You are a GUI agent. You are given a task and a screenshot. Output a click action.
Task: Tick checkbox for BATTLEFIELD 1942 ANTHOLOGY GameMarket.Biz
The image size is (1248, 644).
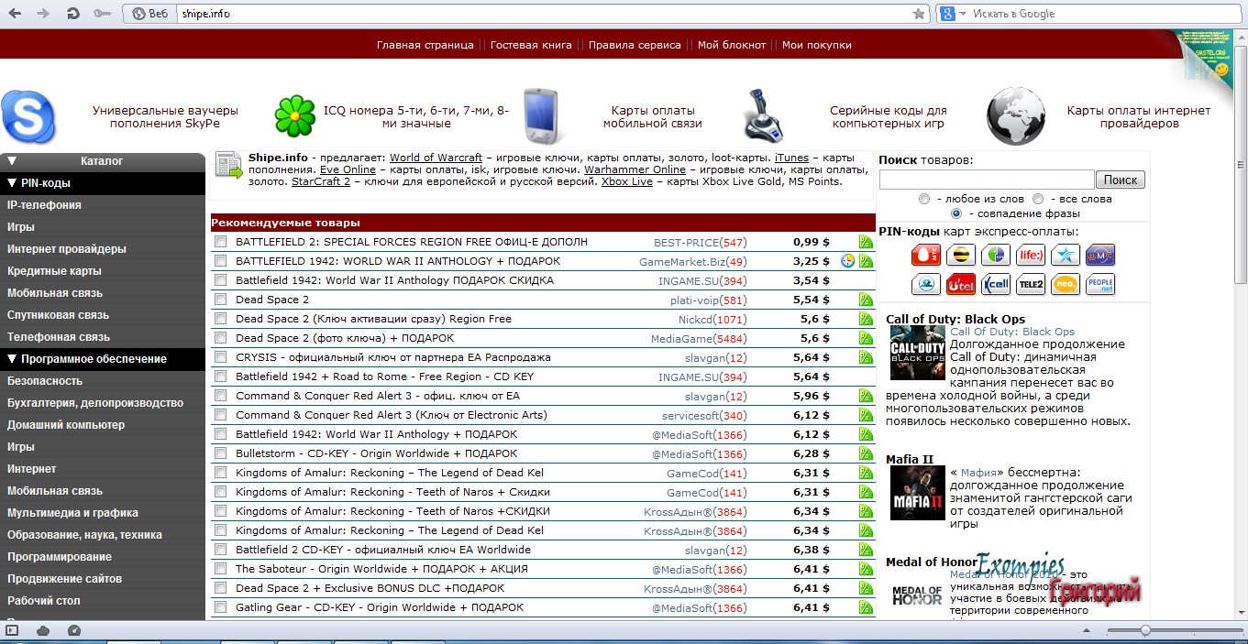point(220,261)
